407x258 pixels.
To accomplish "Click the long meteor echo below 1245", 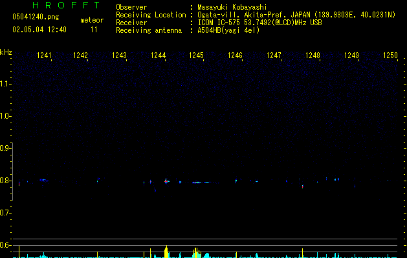I will pos(201,183).
